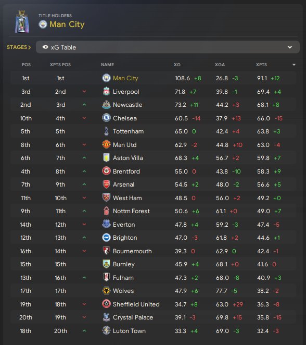This screenshot has width=306, height=345.
Task: Sort table by XG column header
Action: 177,65
